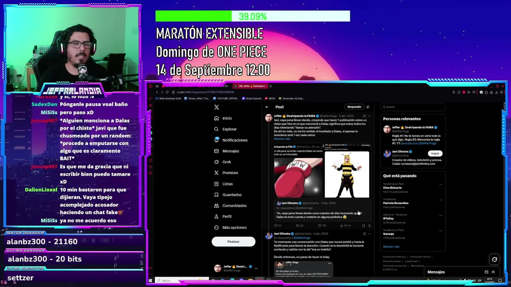The width and height of the screenshot is (511, 287).
Task: Open Perfil in the sidebar
Action: pos(223,216)
